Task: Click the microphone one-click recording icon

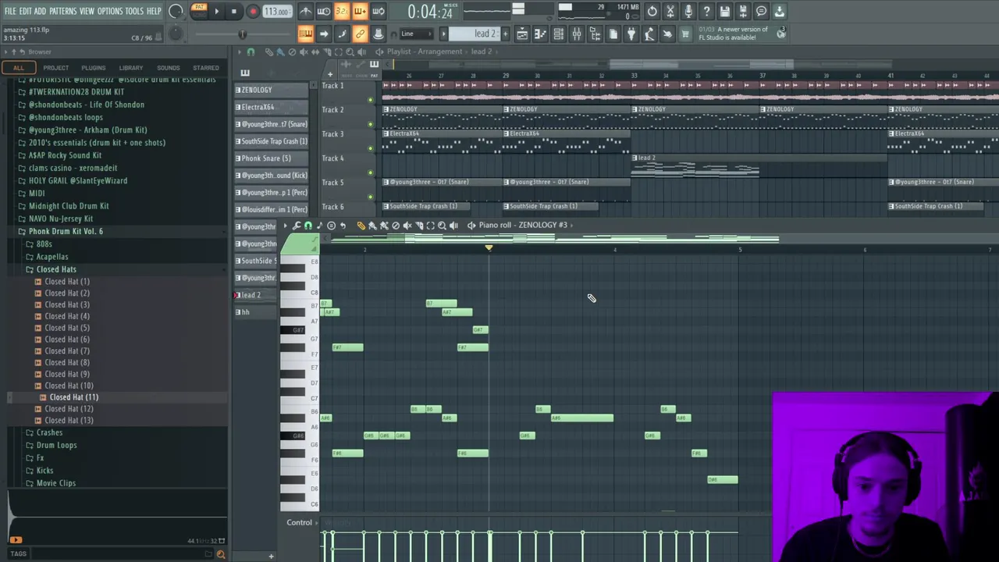Action: pos(688,11)
